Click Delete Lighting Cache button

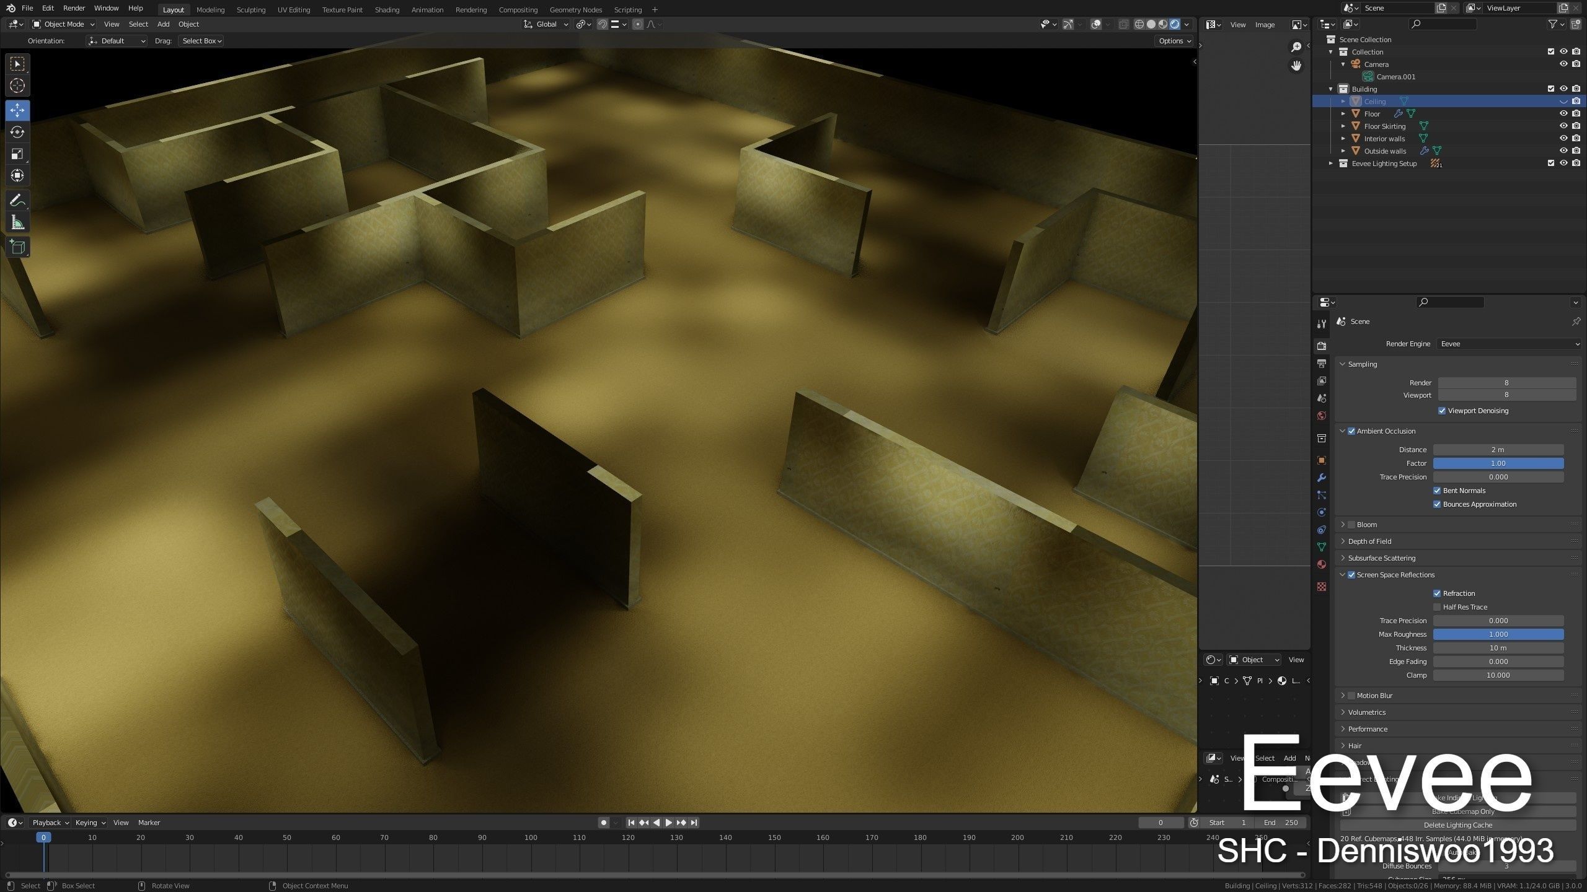[1458, 825]
